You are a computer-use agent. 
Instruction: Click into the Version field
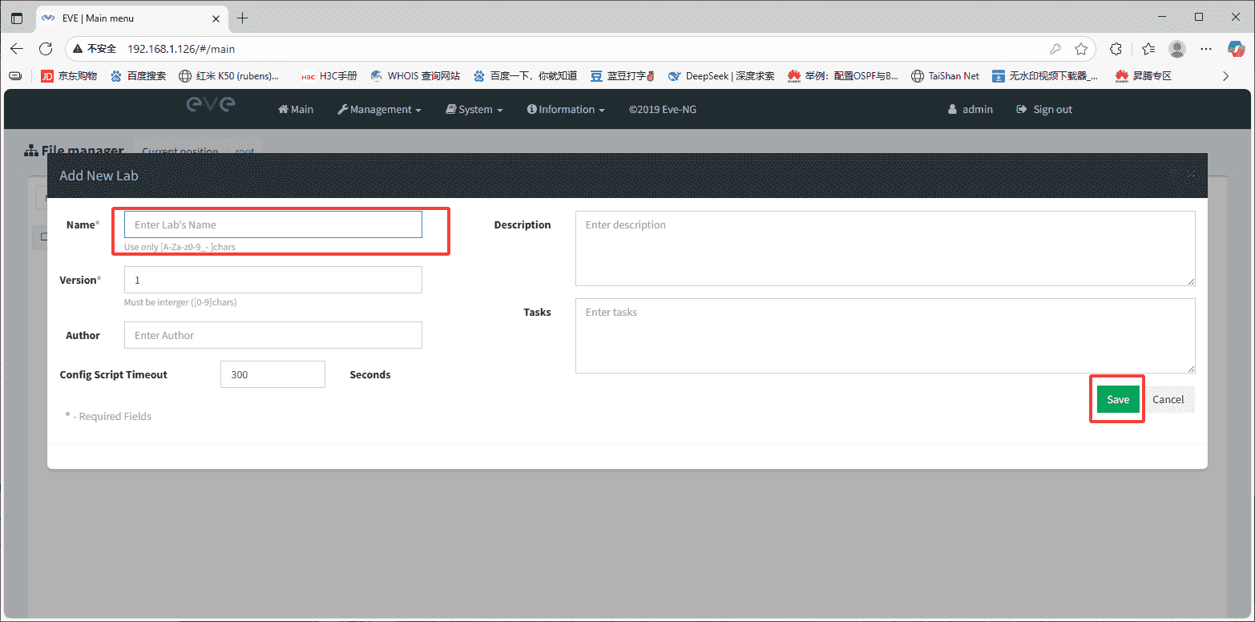272,280
